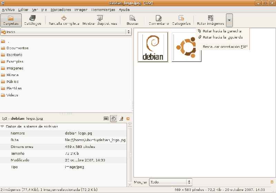
Task: Click the comment edit icon in info panel
Action: [x=121, y=119]
